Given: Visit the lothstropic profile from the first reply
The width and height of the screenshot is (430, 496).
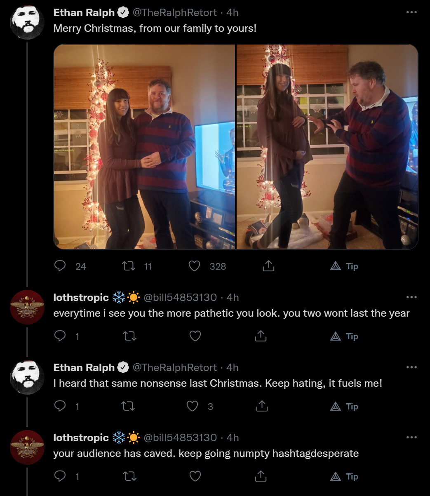Looking at the screenshot, I should click(x=81, y=297).
